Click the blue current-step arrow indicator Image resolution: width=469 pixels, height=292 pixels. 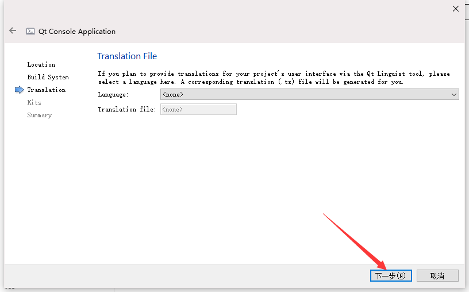pos(19,90)
